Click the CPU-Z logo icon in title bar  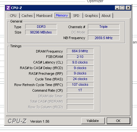click(8, 8)
